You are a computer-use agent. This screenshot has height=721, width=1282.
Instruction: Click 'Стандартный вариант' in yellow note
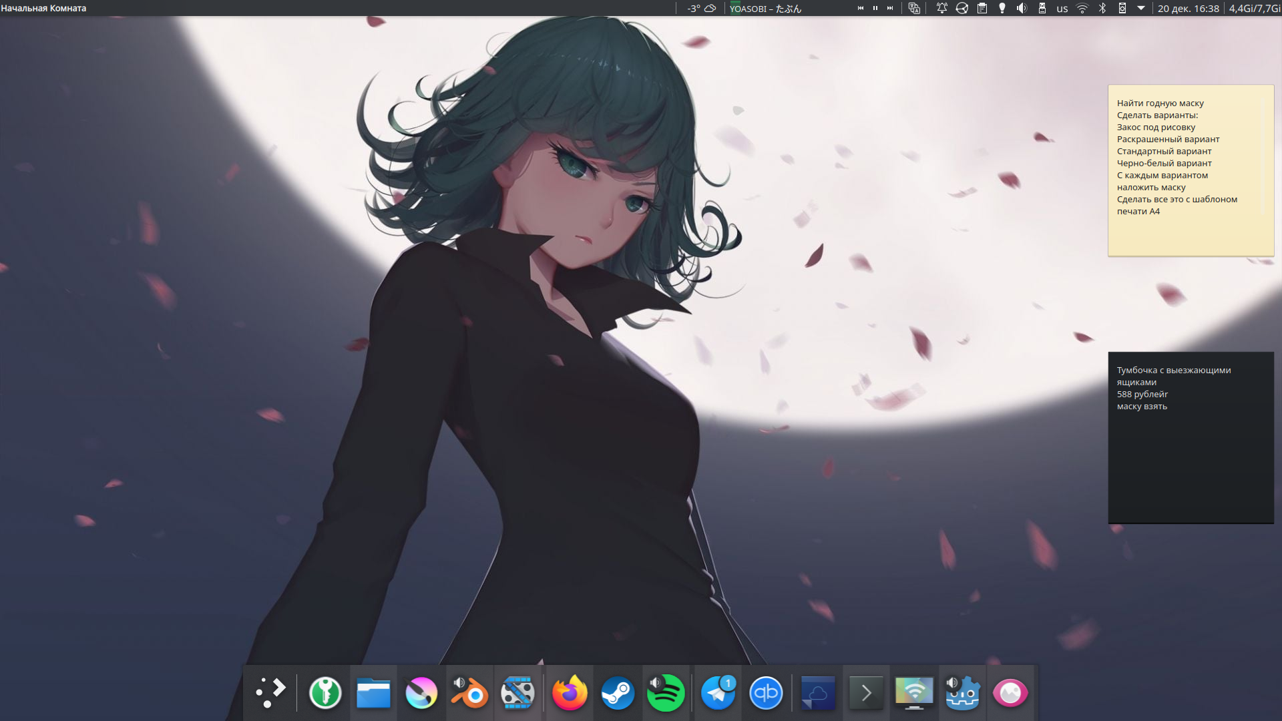click(1164, 151)
